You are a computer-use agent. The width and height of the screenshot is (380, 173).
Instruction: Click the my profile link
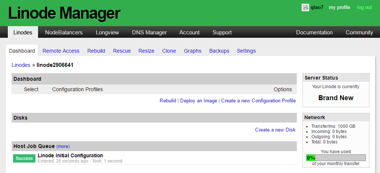[x=339, y=7]
